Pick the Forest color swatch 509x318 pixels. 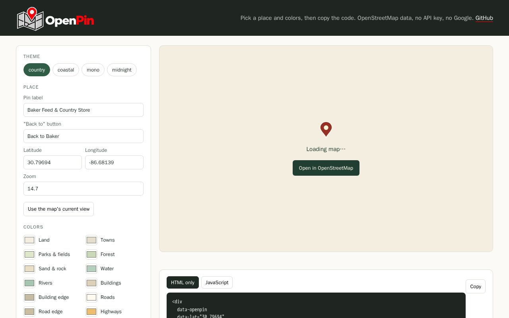(x=91, y=254)
